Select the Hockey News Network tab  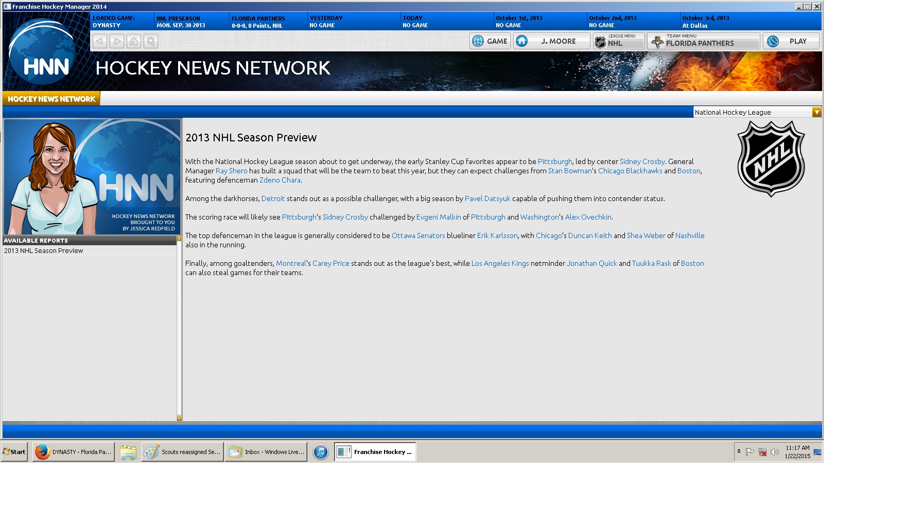(51, 99)
